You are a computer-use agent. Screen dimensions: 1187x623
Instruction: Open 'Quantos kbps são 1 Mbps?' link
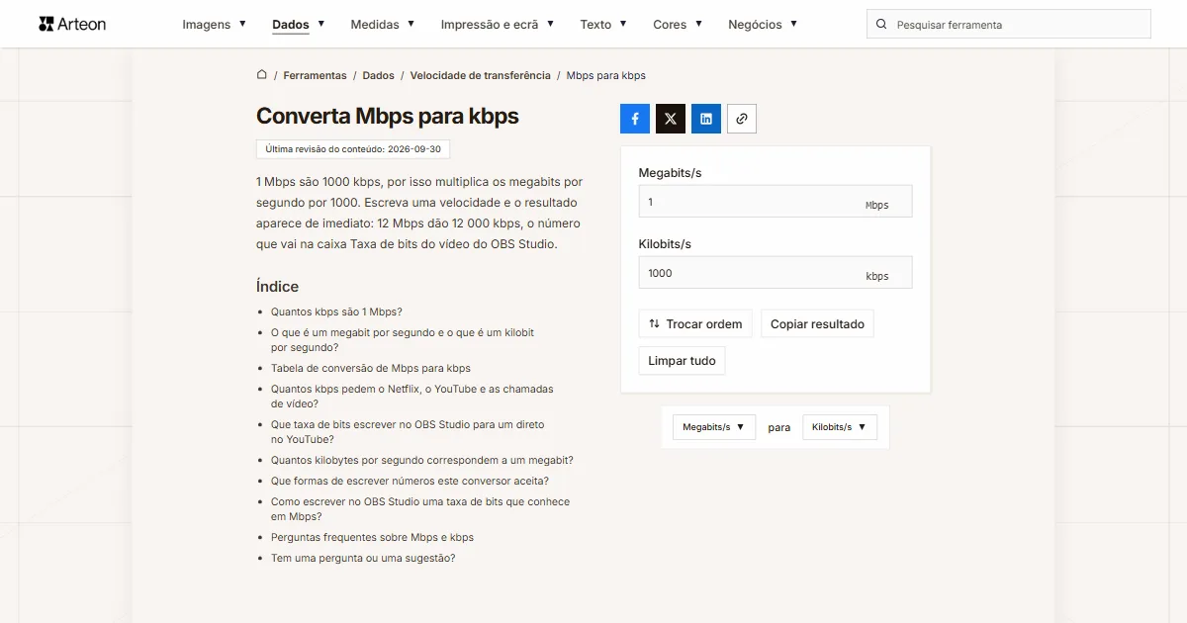click(336, 311)
